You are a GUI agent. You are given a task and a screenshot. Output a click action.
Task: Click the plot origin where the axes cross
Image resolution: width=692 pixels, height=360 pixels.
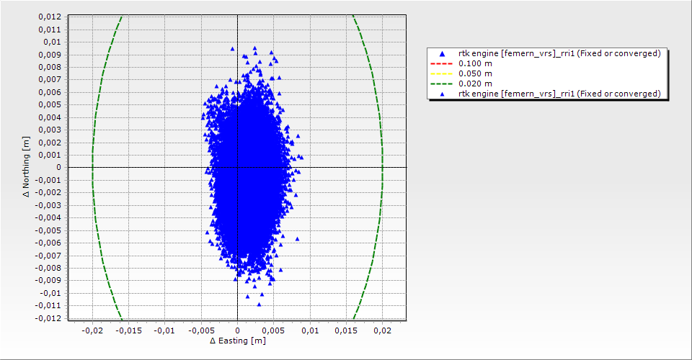237,167
